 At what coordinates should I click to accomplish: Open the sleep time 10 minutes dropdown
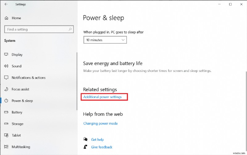105,40
